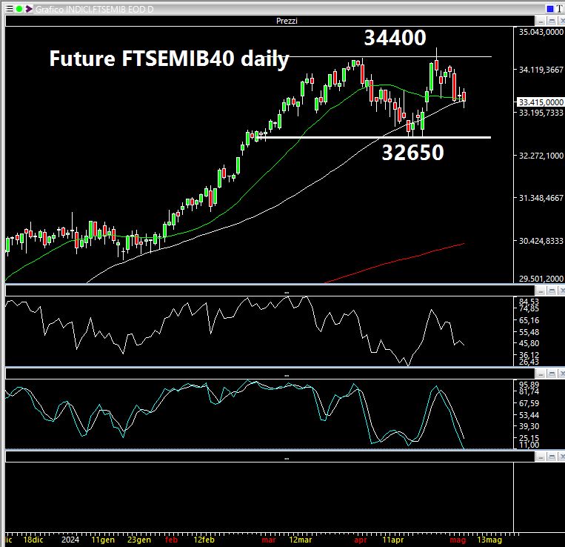
Task: Click the 53,44 stochastic scale value
Action: click(x=529, y=415)
